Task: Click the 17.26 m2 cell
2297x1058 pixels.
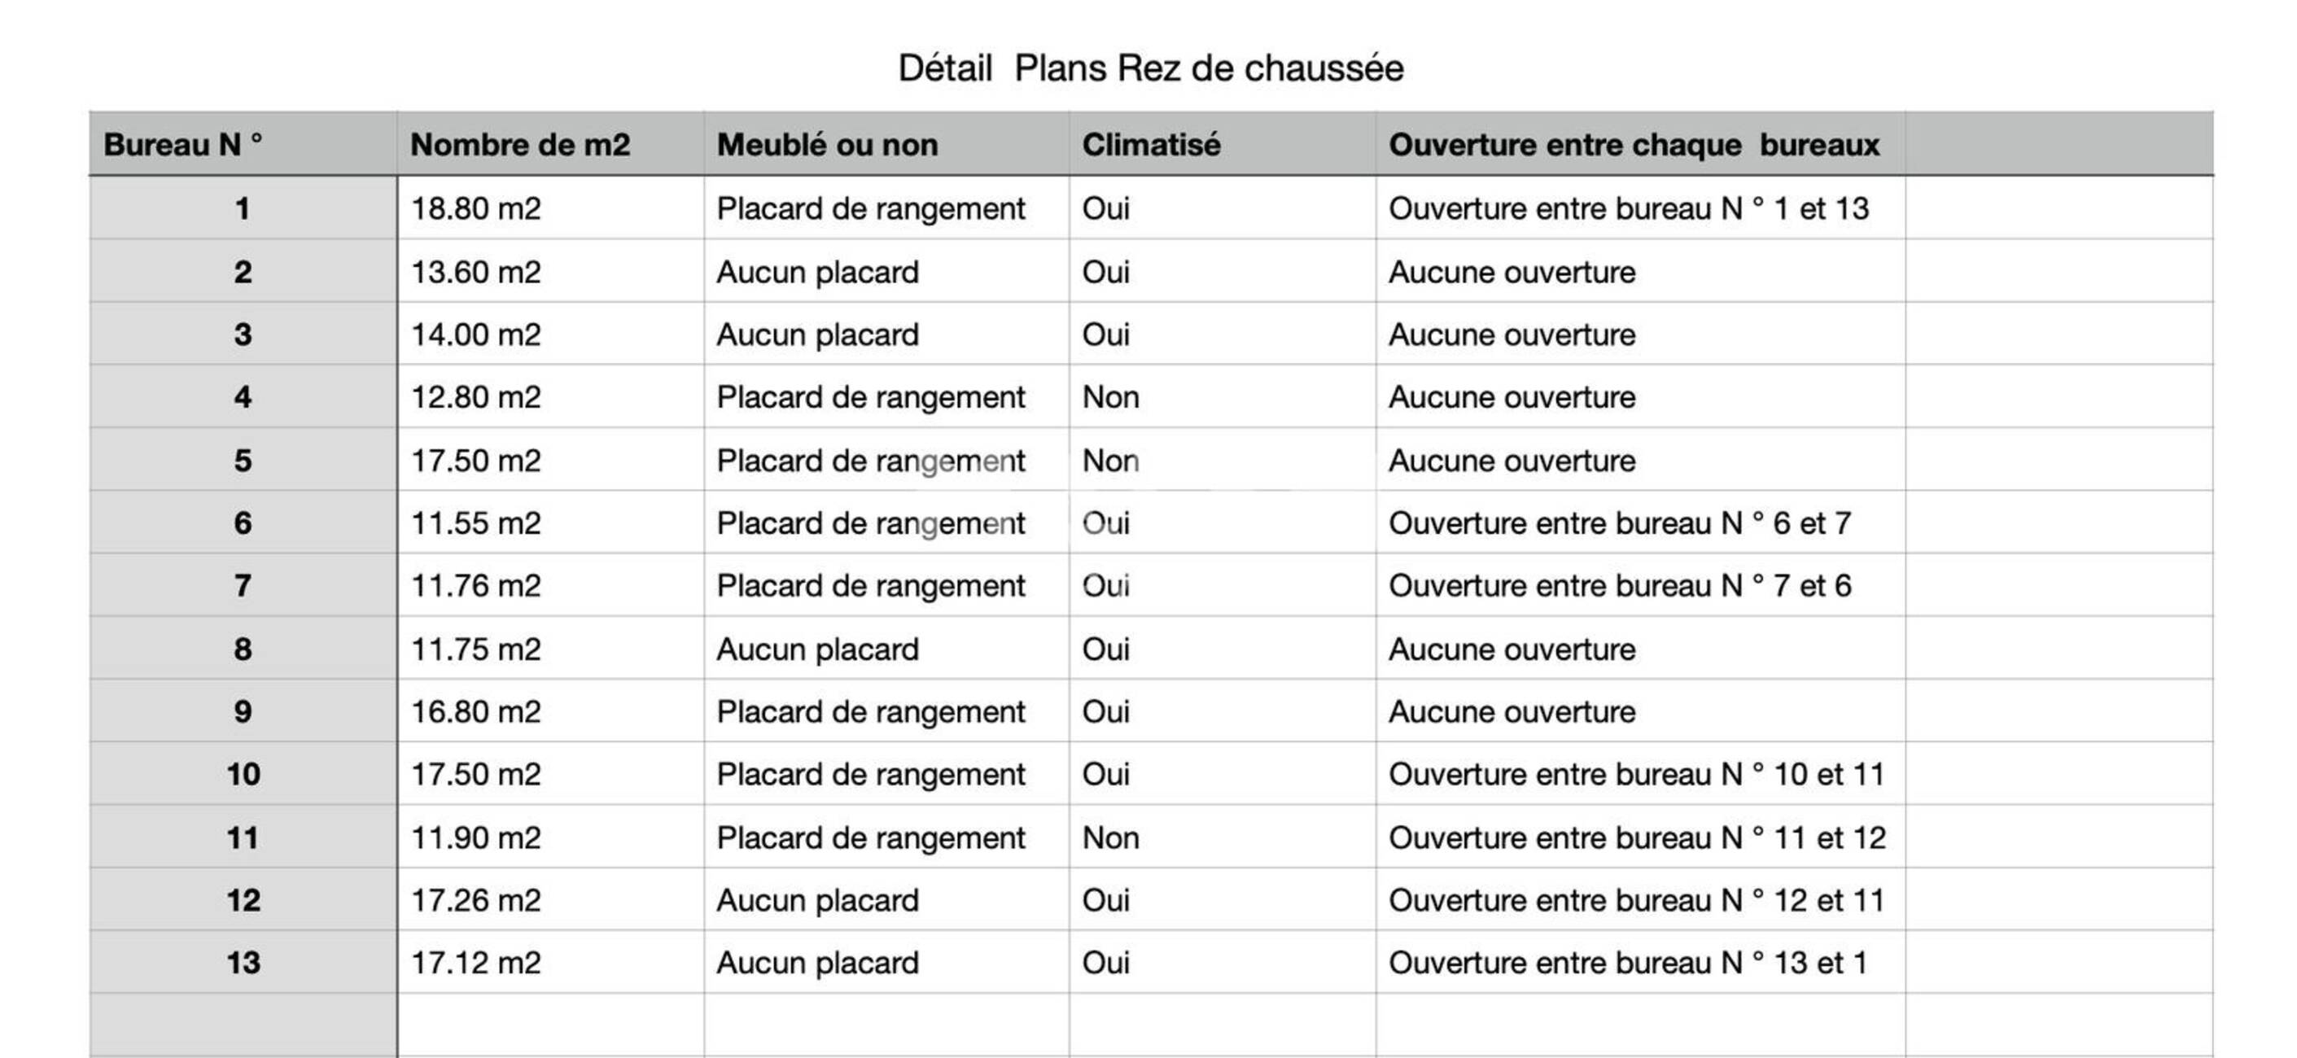Action: (475, 900)
